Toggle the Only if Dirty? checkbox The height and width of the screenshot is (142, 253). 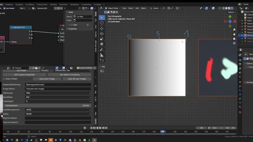tap(4, 79)
